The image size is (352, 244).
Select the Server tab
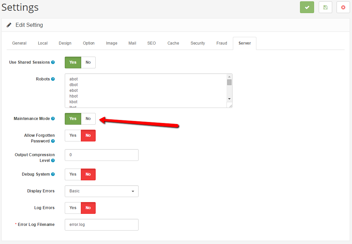pyautogui.click(x=245, y=43)
